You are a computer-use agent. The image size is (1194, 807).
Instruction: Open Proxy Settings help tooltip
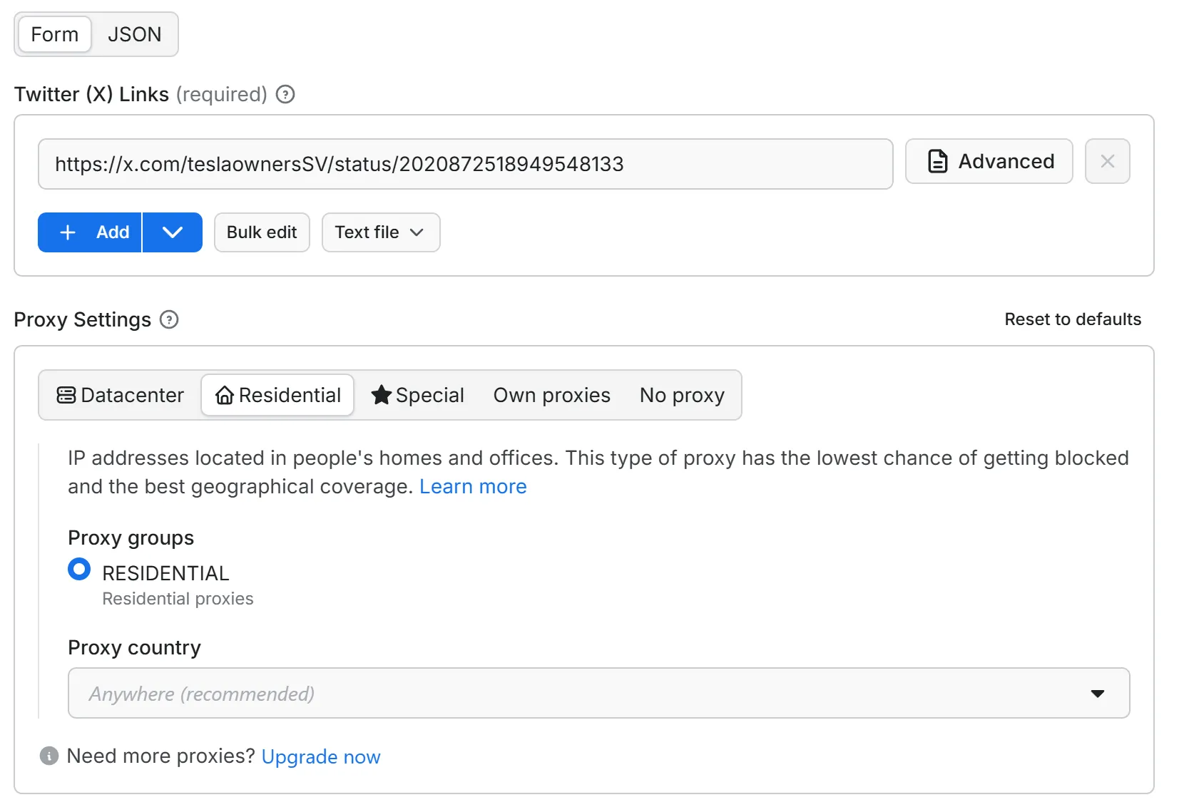[x=169, y=320]
